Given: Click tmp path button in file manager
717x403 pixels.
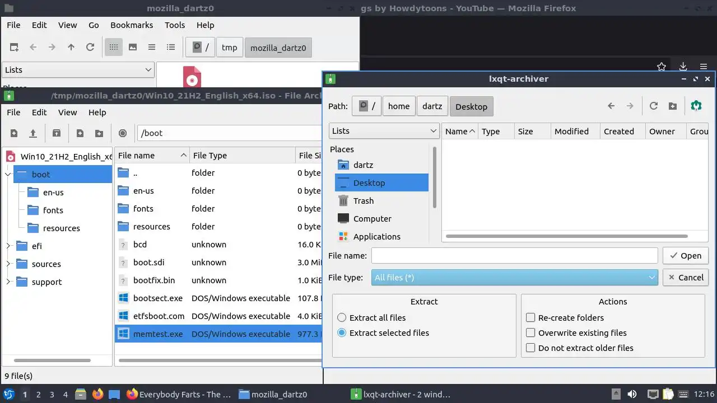Looking at the screenshot, I should pyautogui.click(x=229, y=48).
